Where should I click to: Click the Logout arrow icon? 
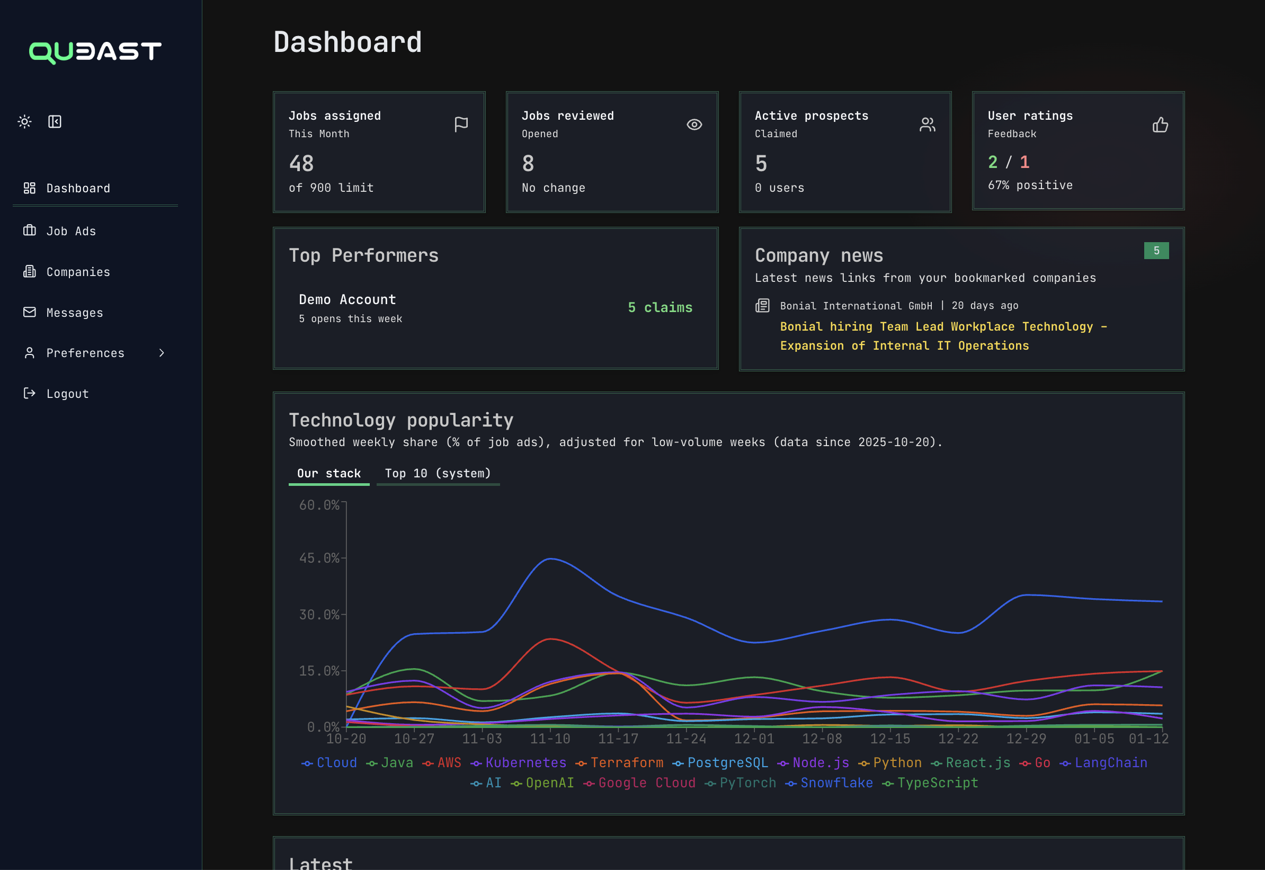tap(29, 393)
